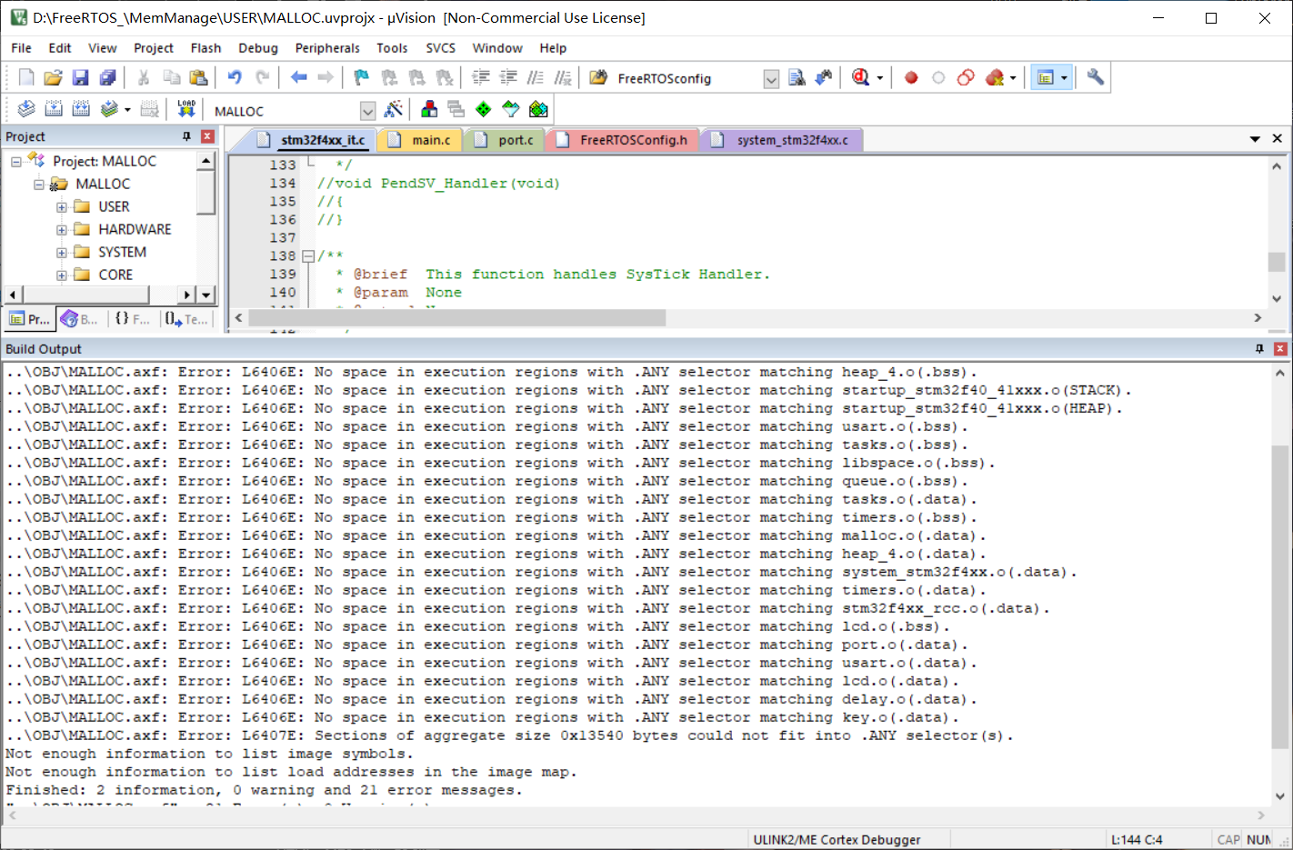Rebuild all target files

80,110
